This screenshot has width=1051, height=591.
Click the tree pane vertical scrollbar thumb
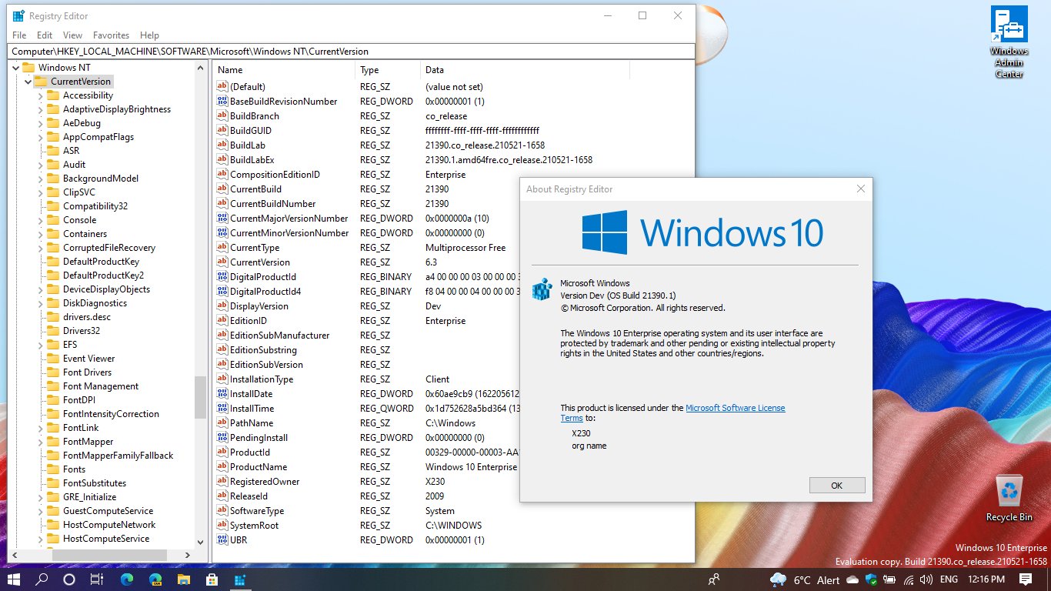201,397
